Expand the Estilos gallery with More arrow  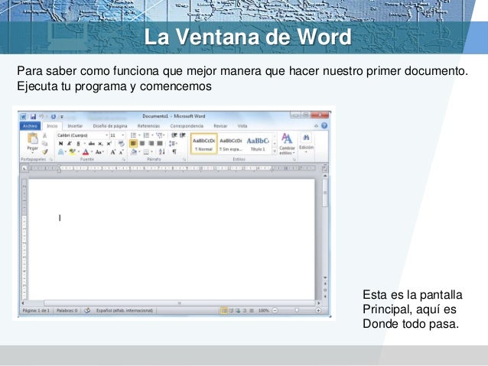[275, 151]
